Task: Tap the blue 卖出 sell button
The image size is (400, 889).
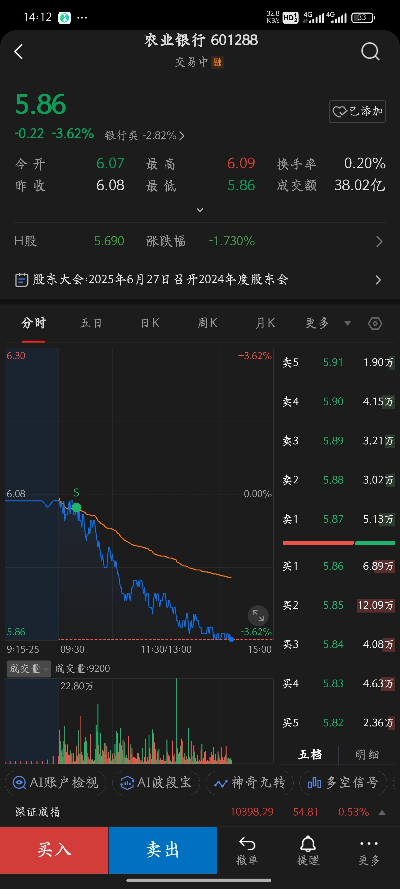Action: click(162, 850)
